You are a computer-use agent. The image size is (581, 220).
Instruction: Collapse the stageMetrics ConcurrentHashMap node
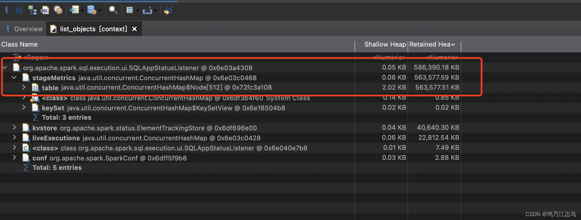(14, 78)
